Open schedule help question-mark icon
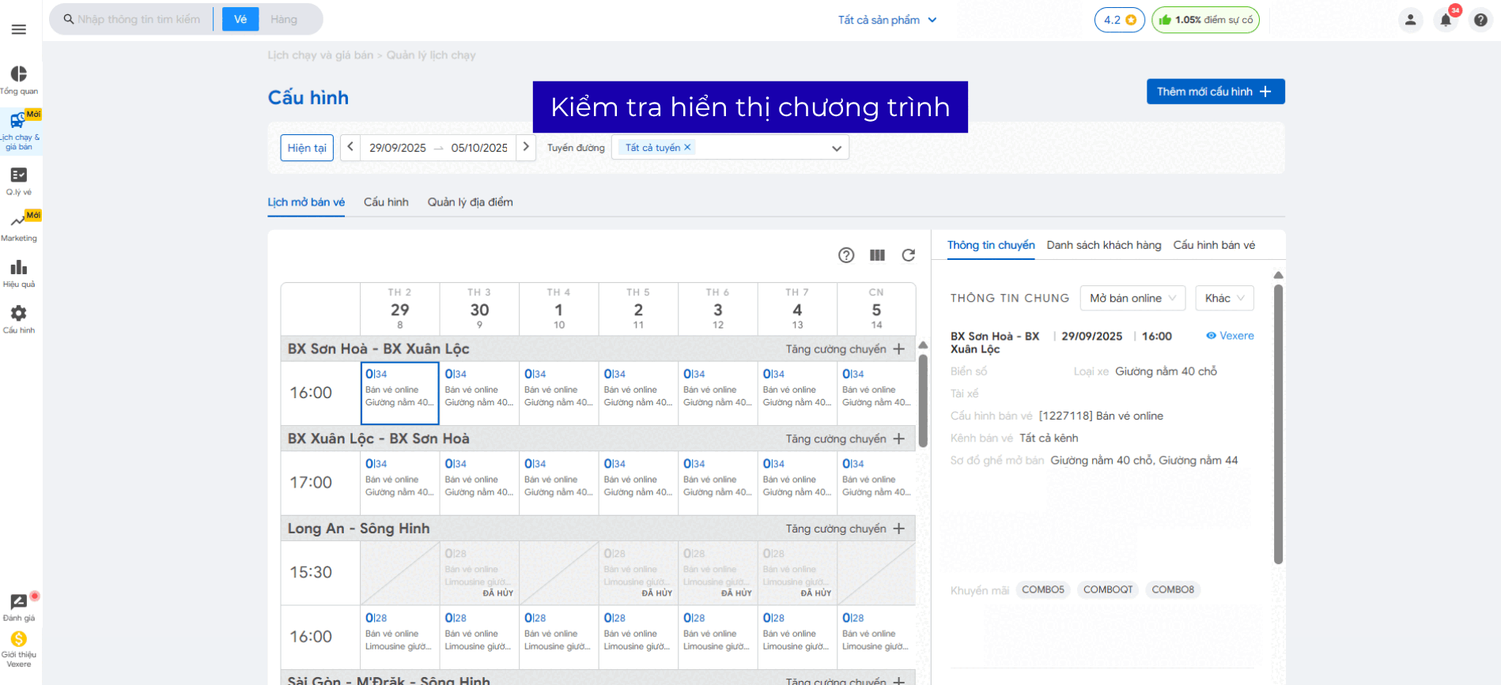Screen dimensions: 1501x685 pos(846,255)
